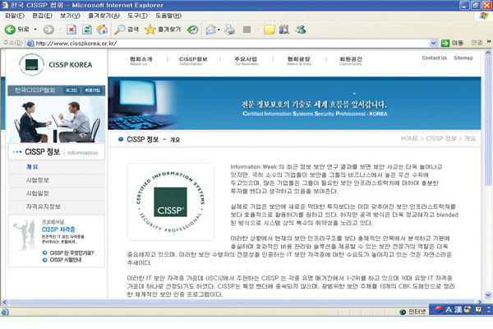Open the 주요사업 navigation menu
Viewport: 493px width, 329px height.
pos(246,61)
